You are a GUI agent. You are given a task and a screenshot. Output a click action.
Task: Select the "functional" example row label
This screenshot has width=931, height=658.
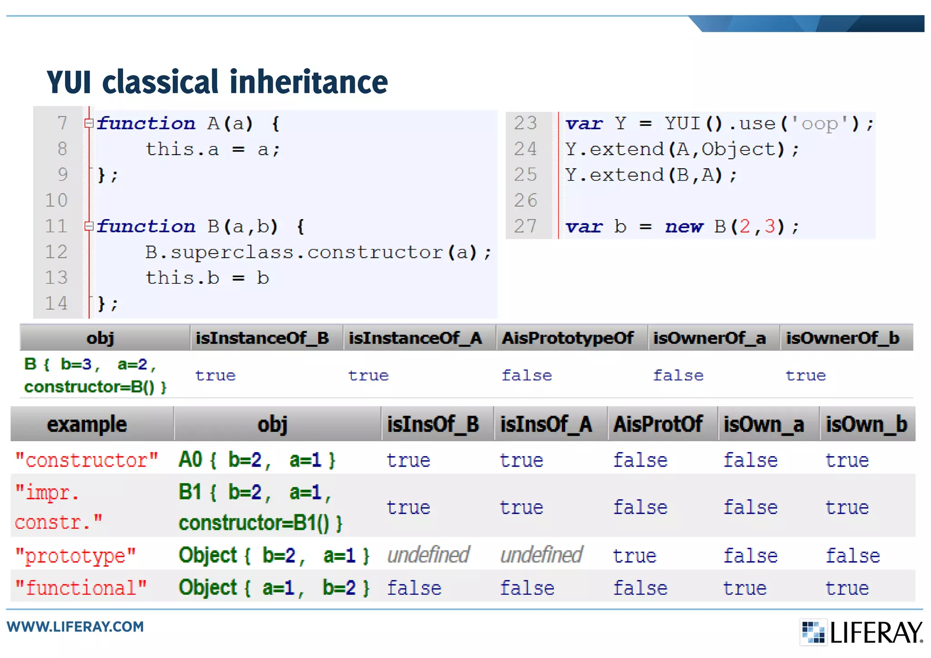click(81, 588)
